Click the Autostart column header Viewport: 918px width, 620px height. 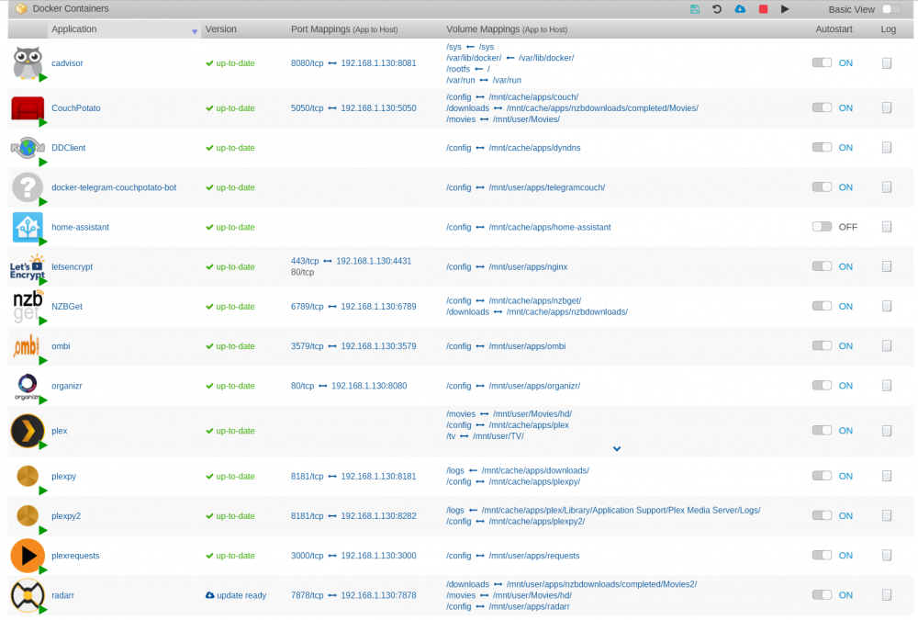point(834,29)
